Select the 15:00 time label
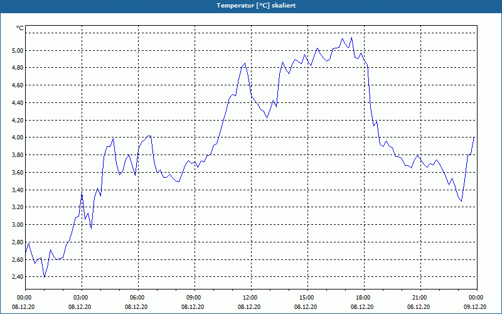The height and width of the screenshot is (314, 502). [x=307, y=298]
